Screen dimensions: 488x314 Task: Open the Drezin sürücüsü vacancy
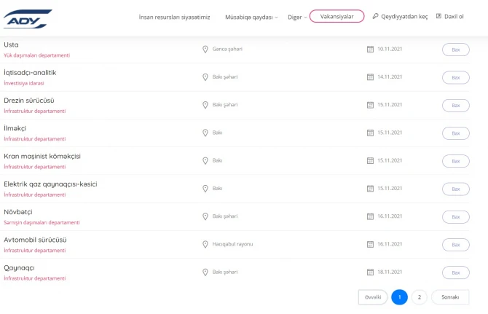[x=29, y=101]
